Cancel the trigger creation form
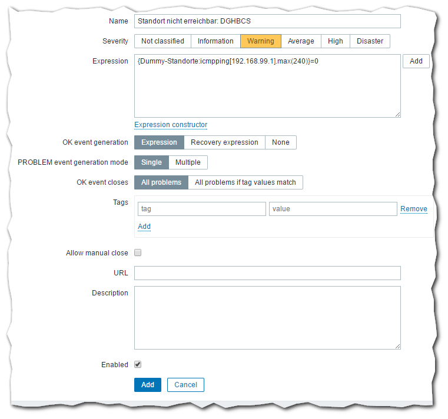 pos(185,385)
